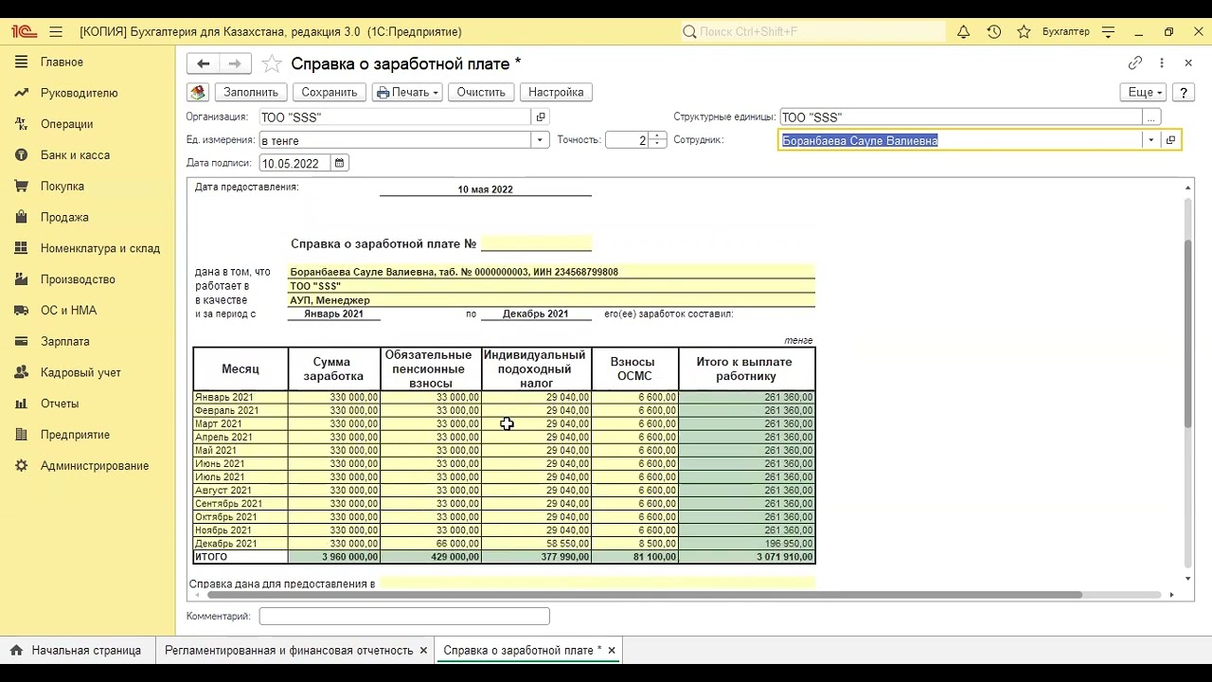The image size is (1212, 682).
Task: Open the ОС и НМА section
Action: pyautogui.click(x=68, y=311)
